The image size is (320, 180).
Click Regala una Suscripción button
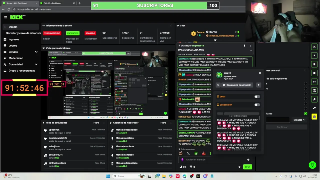tap(237, 85)
